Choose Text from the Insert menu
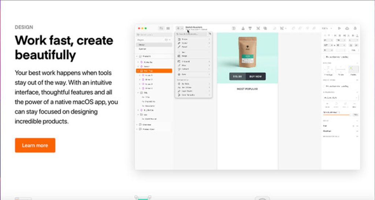Image resolution: width=375 pixels, height=200 pixels. pyautogui.click(x=193, y=52)
